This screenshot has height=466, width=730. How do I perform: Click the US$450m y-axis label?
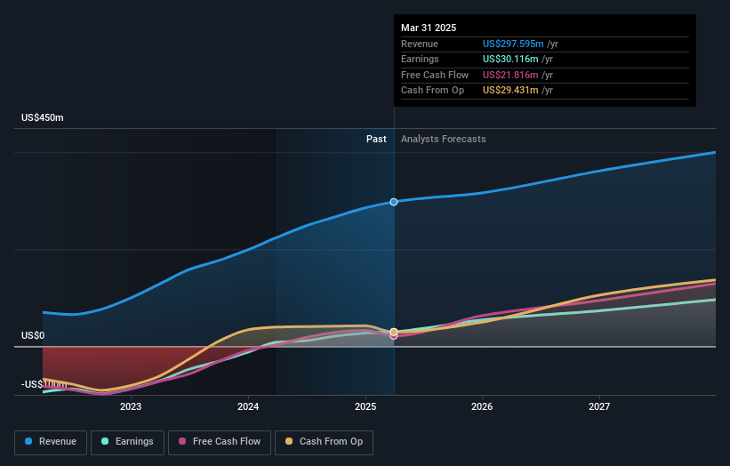point(43,117)
